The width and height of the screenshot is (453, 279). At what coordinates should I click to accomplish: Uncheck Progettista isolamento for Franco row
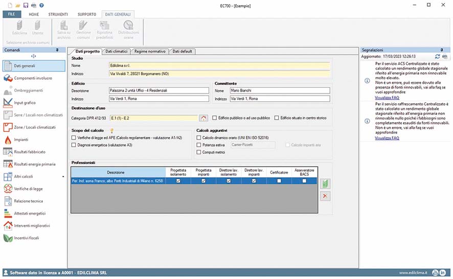point(178,181)
